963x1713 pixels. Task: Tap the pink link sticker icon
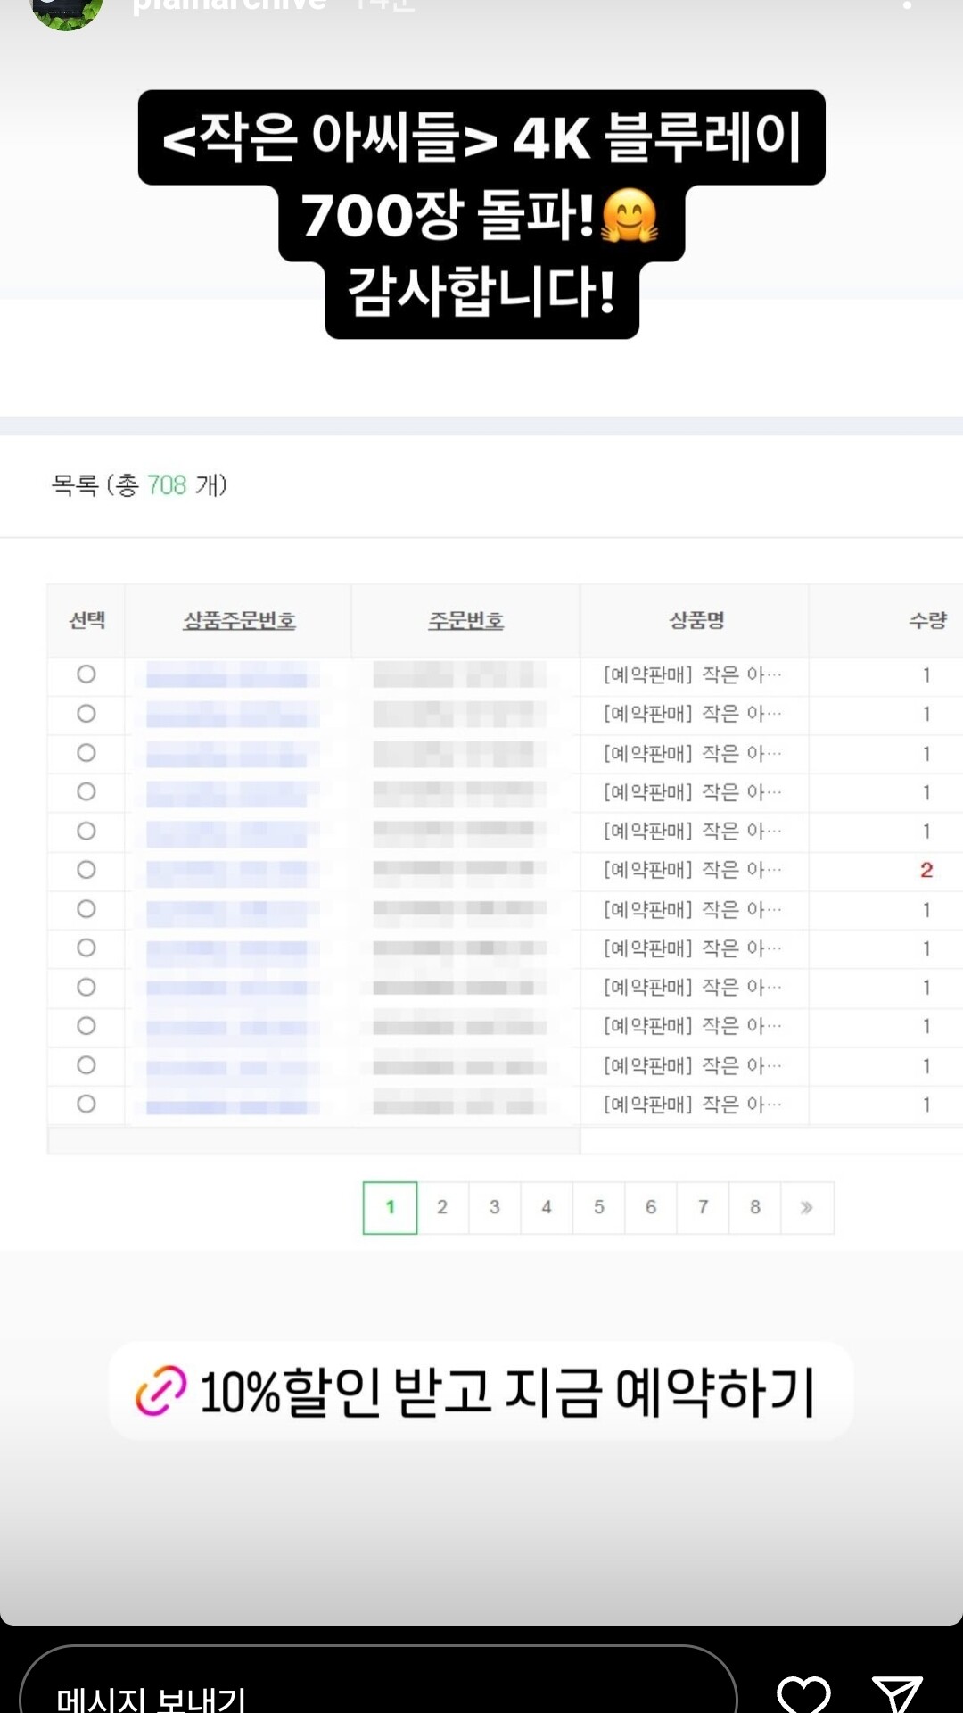coord(161,1390)
